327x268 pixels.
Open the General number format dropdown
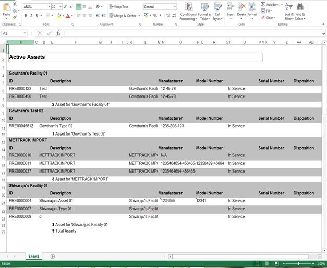(175, 7)
